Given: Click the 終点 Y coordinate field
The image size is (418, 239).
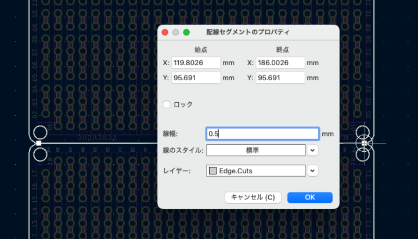Looking at the screenshot, I should (x=280, y=78).
